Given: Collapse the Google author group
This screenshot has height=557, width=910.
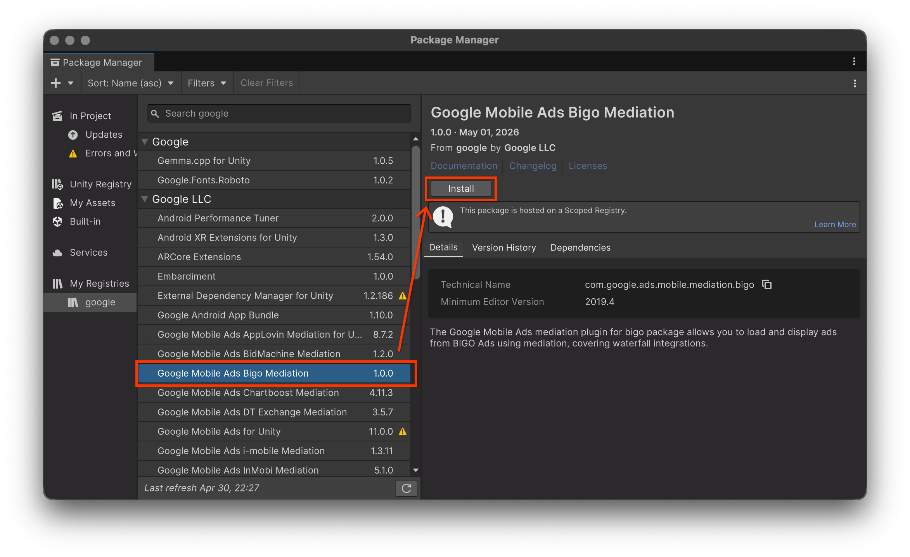Looking at the screenshot, I should click(145, 142).
